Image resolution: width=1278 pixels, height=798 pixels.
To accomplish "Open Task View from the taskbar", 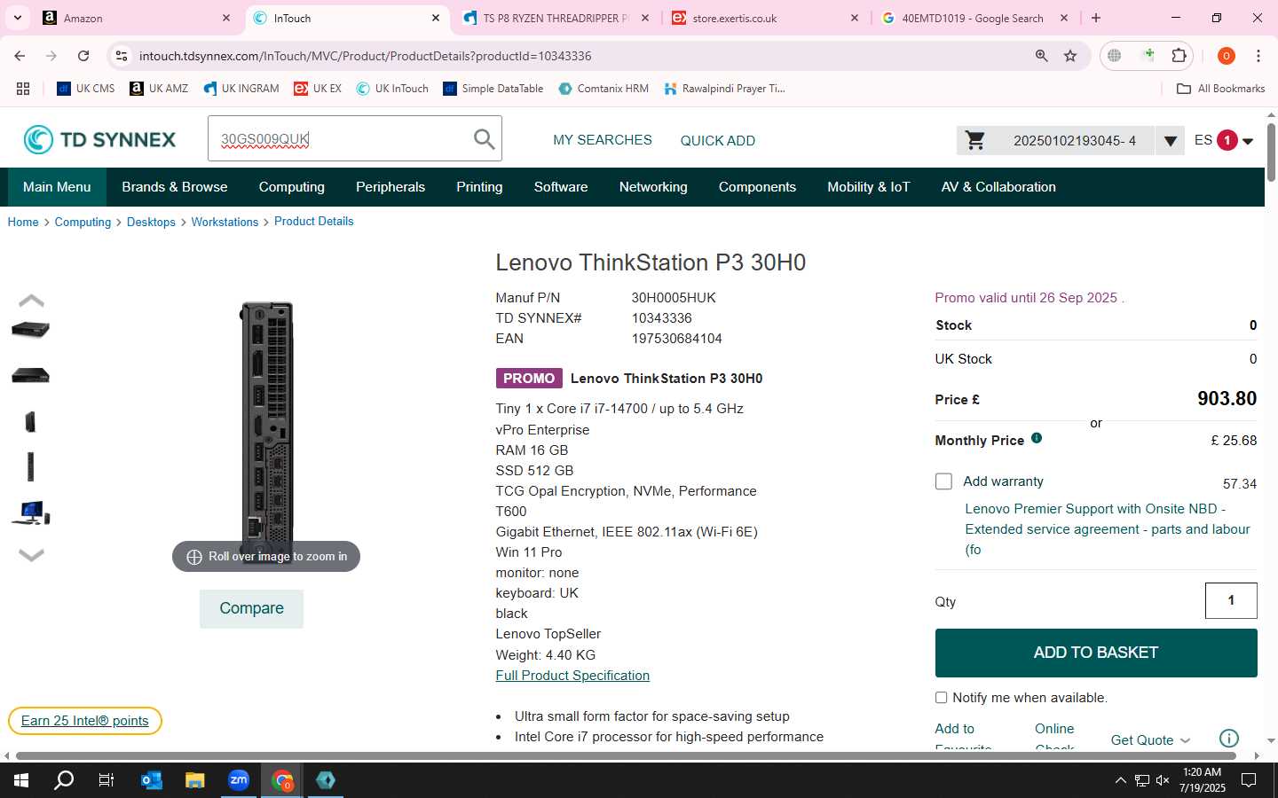I will tap(106, 780).
